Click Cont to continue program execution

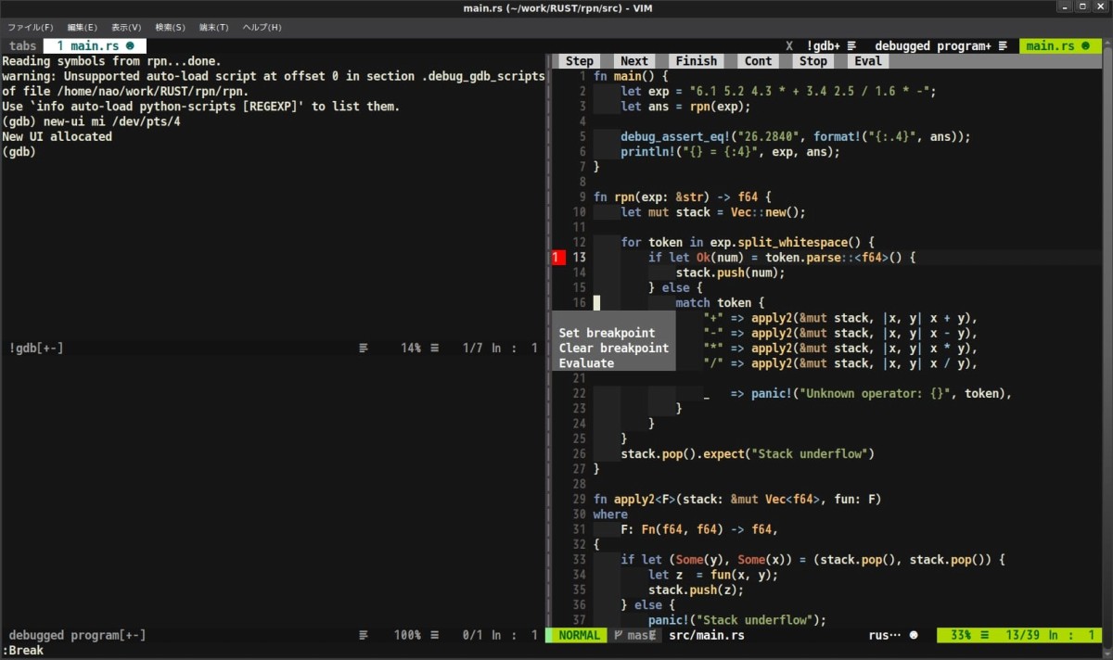tap(758, 60)
